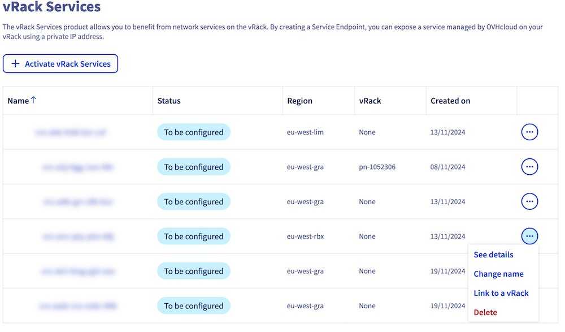
Task: Click the Status column header
Action: (x=169, y=101)
